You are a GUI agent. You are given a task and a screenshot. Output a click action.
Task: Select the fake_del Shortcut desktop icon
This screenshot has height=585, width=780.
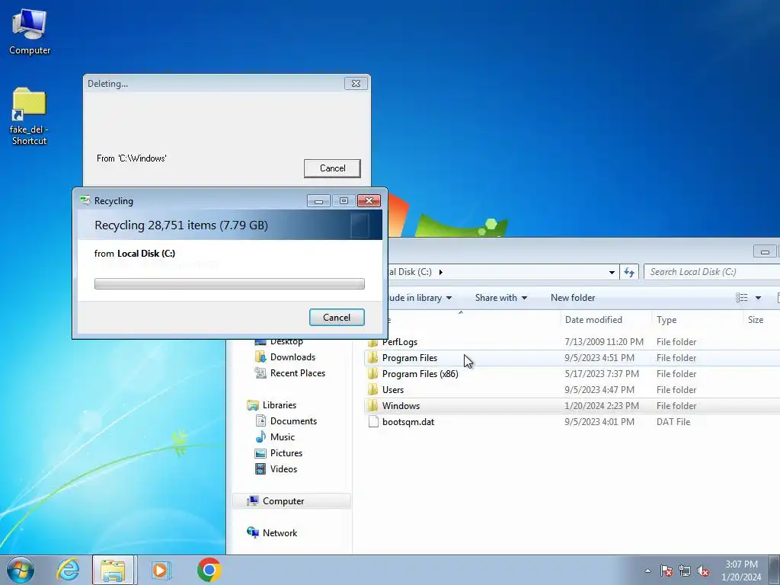pyautogui.click(x=30, y=116)
